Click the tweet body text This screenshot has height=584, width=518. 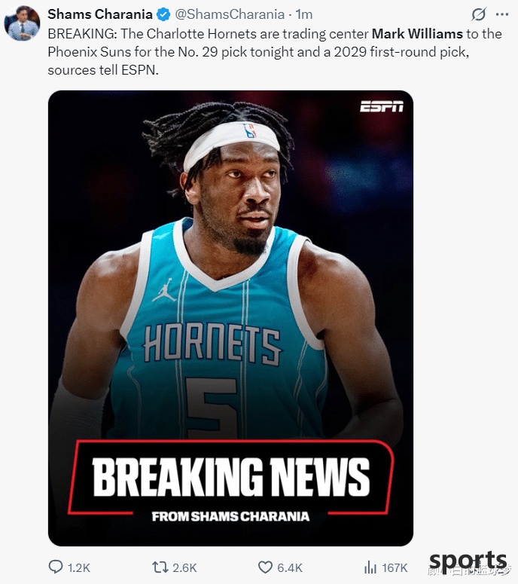(275, 52)
